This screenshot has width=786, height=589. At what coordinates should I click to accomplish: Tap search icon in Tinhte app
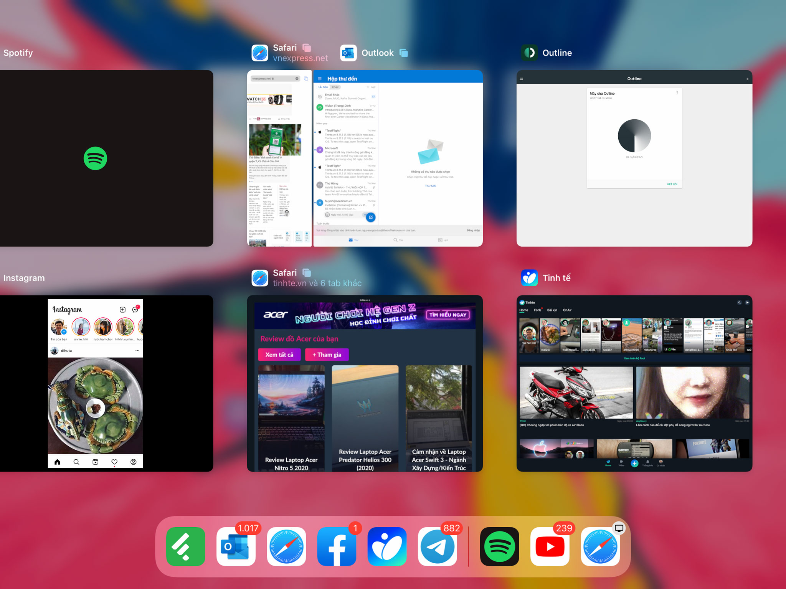coord(739,302)
